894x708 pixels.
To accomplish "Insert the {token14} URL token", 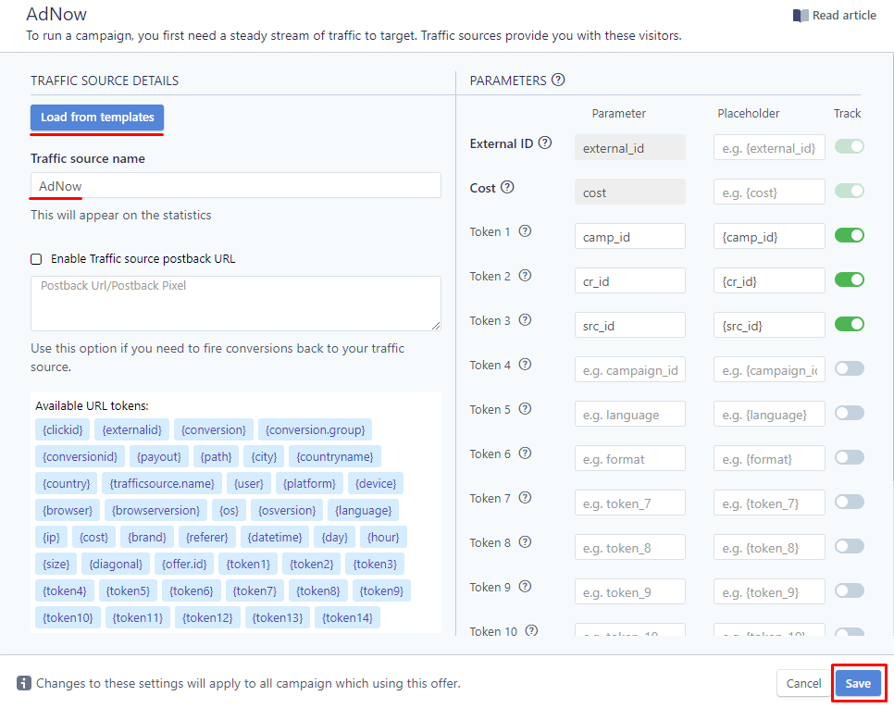I will click(x=347, y=617).
